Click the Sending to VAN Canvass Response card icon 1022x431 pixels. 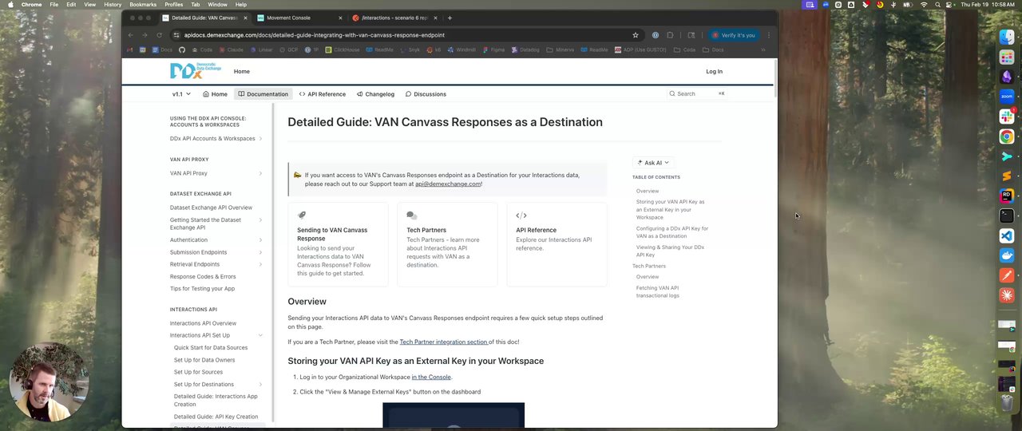tap(302, 215)
